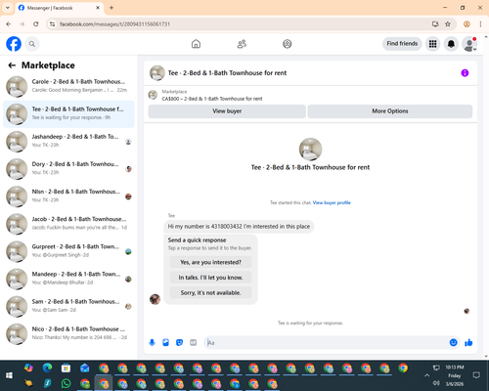Click More Options button
The height and width of the screenshot is (391, 489).
(x=390, y=111)
